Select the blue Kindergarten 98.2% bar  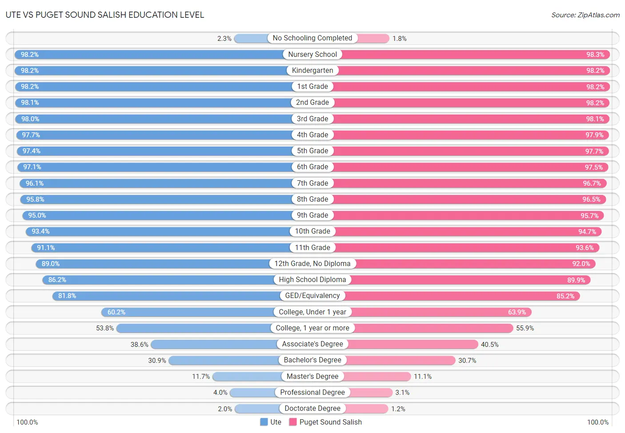(151, 71)
